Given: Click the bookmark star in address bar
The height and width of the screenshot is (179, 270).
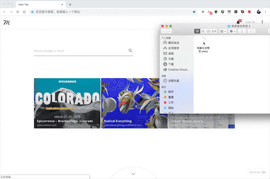Looking at the screenshot, I should click(194, 12).
